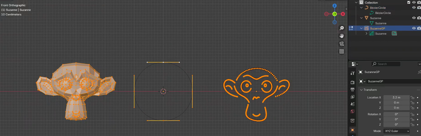Open the object browse dropdown beside SuzanneGP name
This screenshot has height=136, width=421.
click(x=362, y=81)
